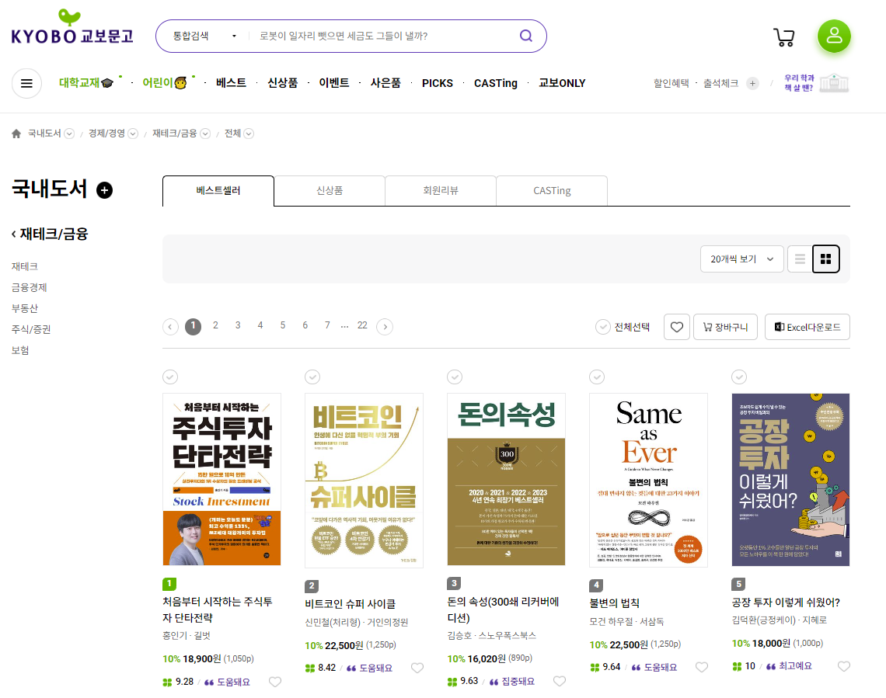
Task: Select the CASTing tab
Action: click(x=552, y=191)
